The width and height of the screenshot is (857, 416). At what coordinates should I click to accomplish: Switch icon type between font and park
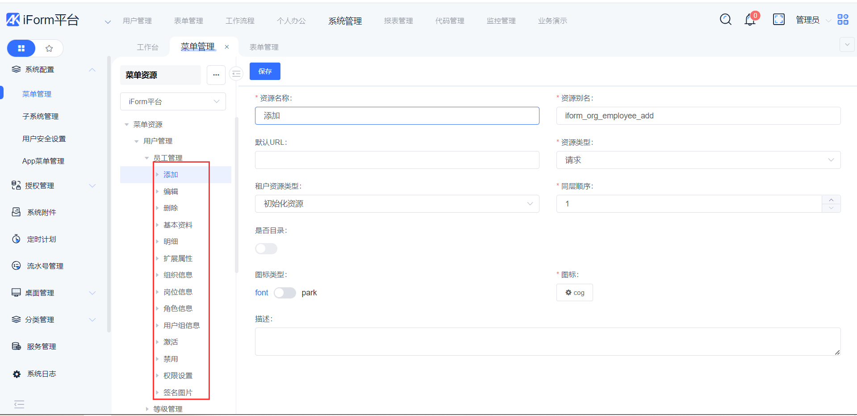pyautogui.click(x=285, y=293)
